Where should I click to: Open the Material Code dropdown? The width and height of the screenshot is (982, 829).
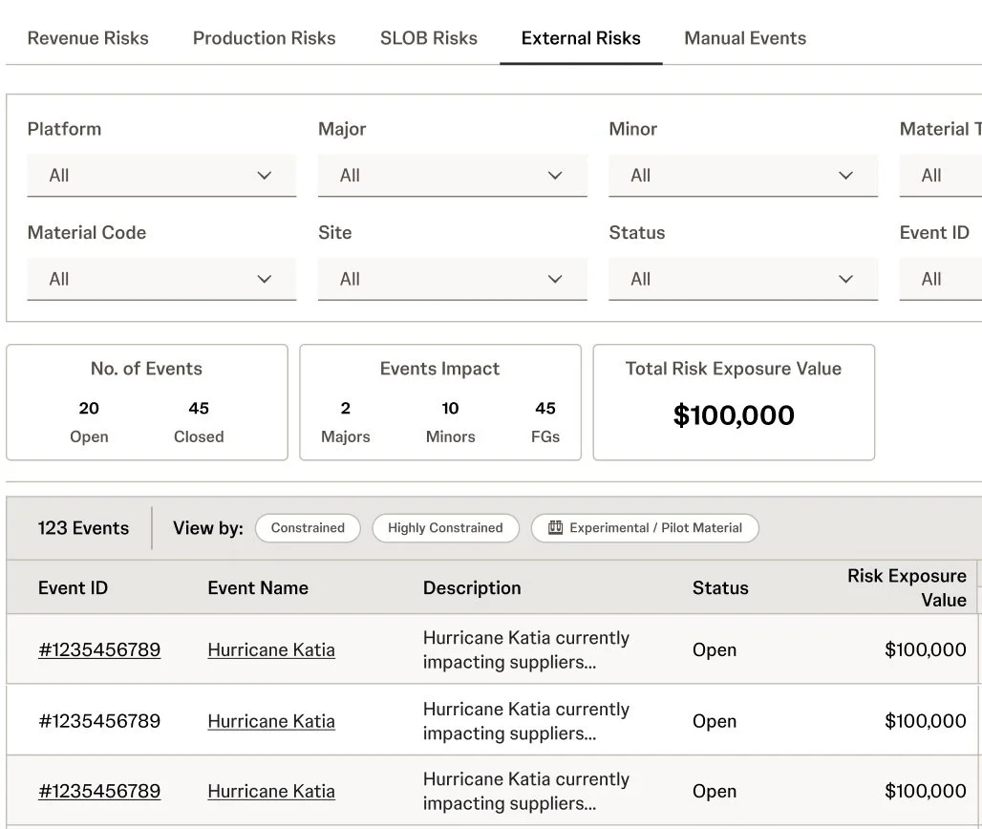[x=161, y=279]
